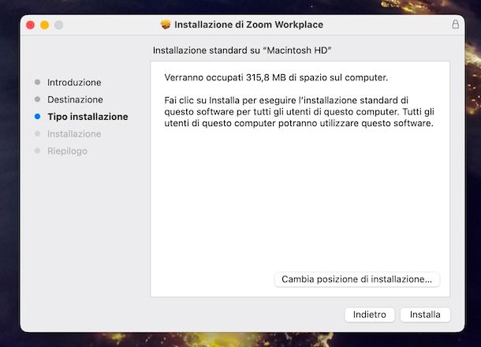
Task: Click the text Verranno occupati 315,8 MB
Action: coord(225,77)
